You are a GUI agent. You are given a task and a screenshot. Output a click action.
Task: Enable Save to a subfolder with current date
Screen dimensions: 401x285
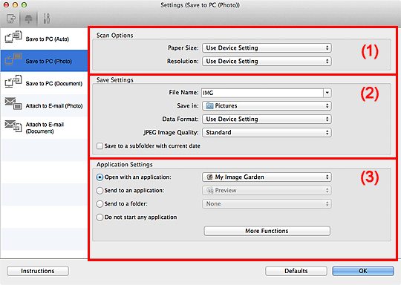click(x=100, y=146)
